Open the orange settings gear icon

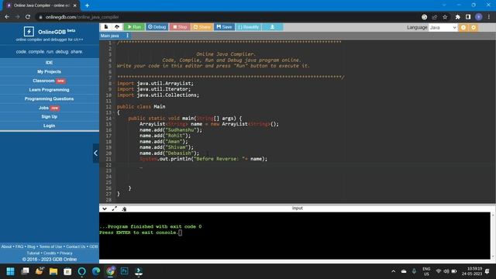pos(474,28)
